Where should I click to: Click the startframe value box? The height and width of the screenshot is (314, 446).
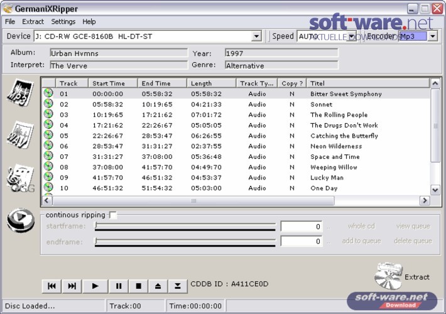click(x=302, y=227)
